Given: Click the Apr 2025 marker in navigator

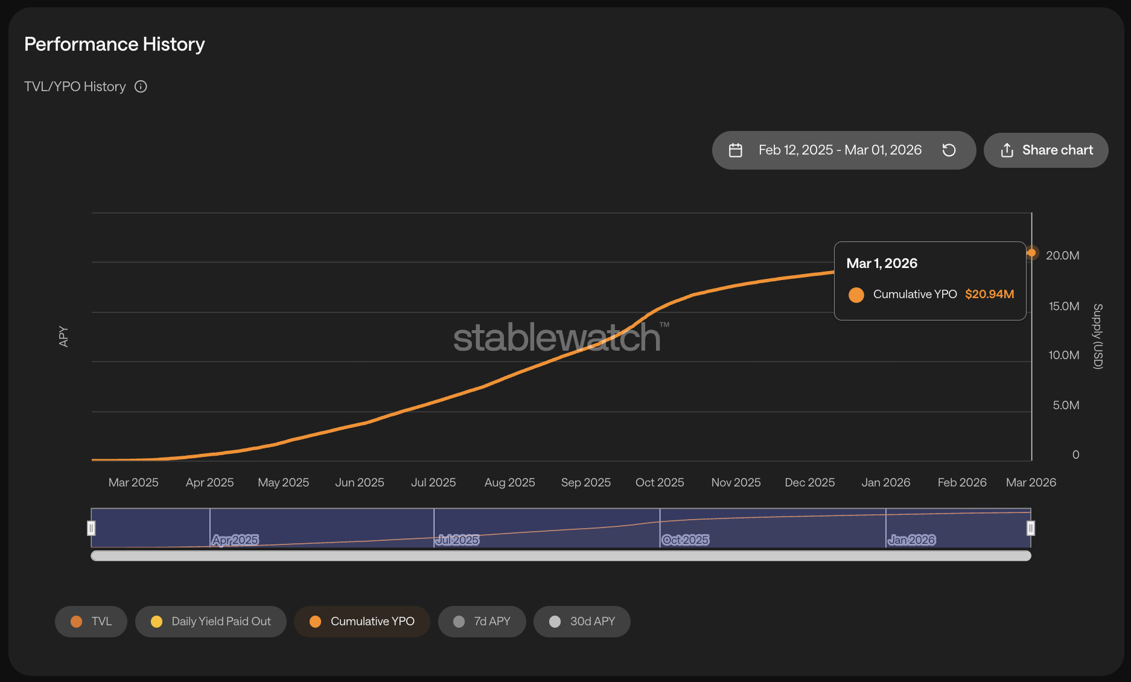Looking at the screenshot, I should click(235, 540).
